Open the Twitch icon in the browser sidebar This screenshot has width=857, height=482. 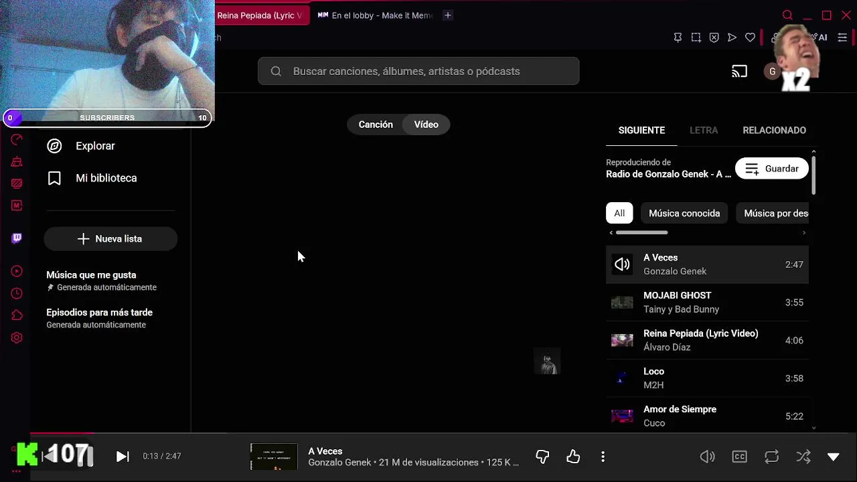[17, 238]
